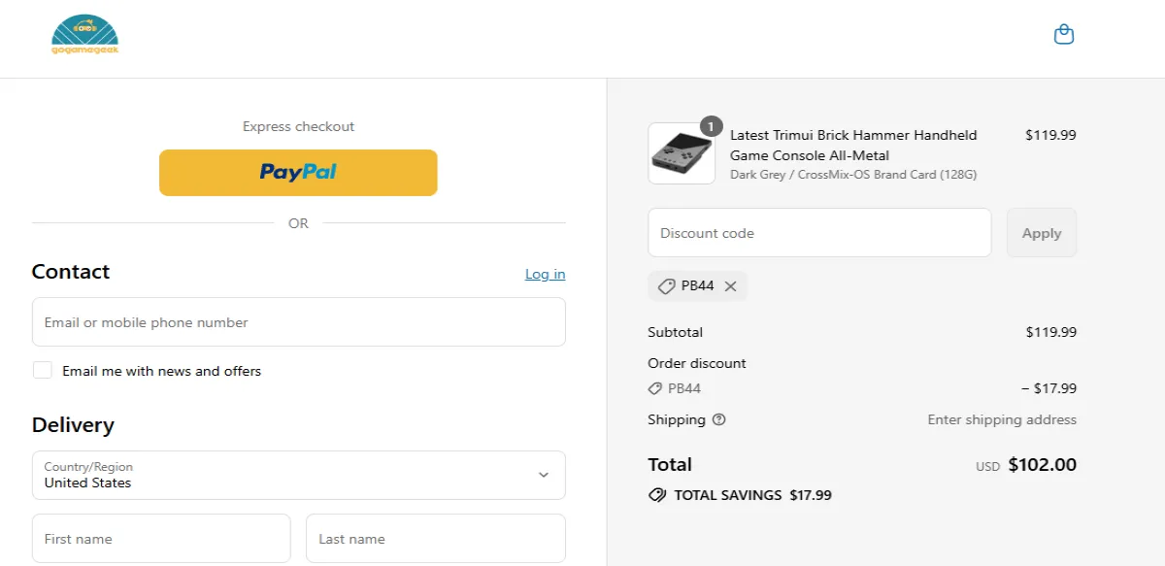Screen dimensions: 1165x566
Task: Click the tag icon under Order discount
Action: (x=654, y=388)
